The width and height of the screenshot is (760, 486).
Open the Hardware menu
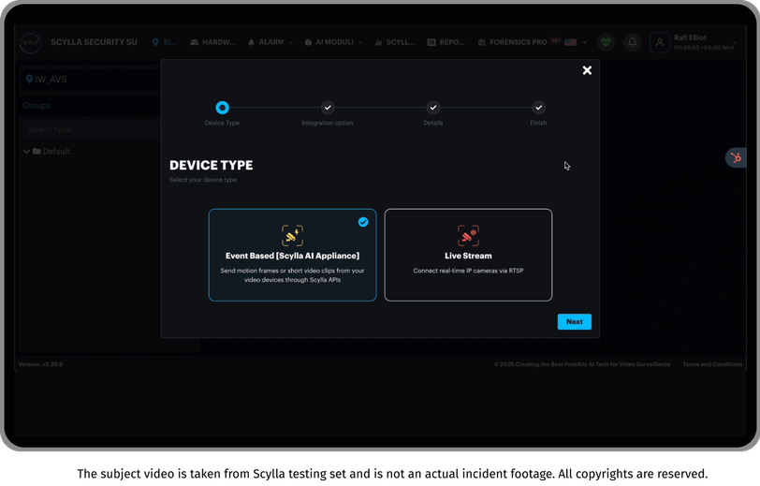click(x=212, y=42)
